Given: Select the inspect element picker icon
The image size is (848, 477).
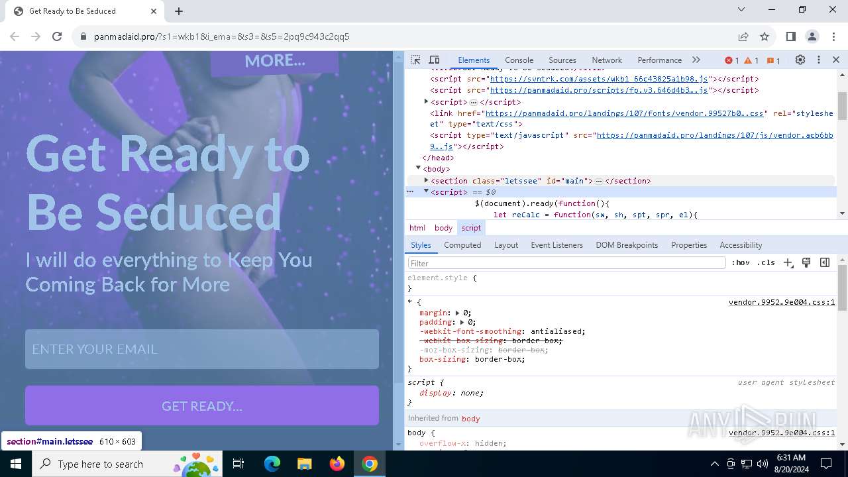Looking at the screenshot, I should (415, 60).
